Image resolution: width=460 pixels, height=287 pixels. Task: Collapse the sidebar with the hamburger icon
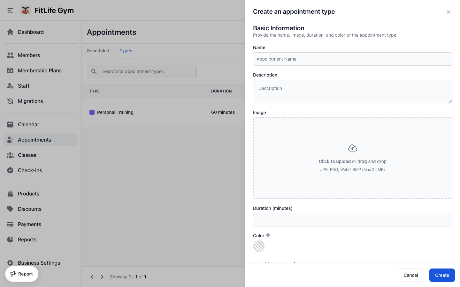[10, 10]
